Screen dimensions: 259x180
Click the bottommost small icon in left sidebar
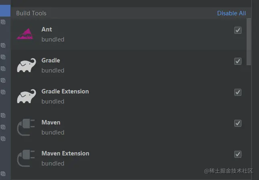(x=3, y=174)
